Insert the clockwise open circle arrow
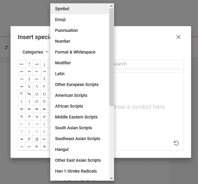This screenshot has height=184, width=198. click(44, 94)
